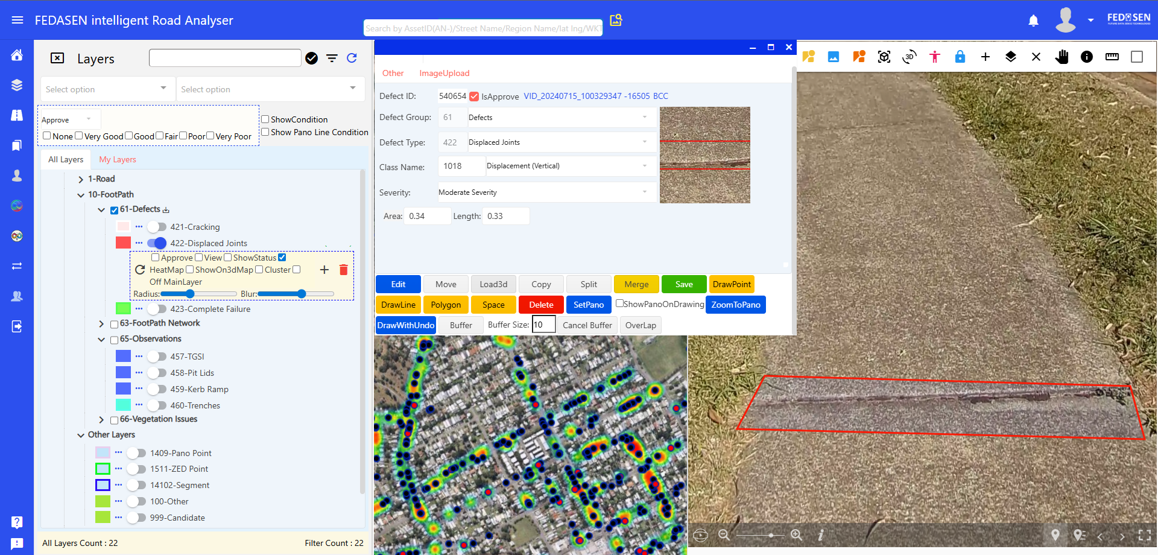Expand the 1-Road tree node
This screenshot has height=555, width=1158.
(x=81, y=179)
